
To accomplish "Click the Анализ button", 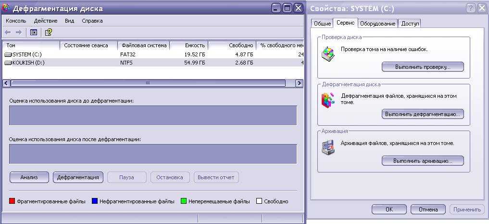I will click(x=29, y=177).
